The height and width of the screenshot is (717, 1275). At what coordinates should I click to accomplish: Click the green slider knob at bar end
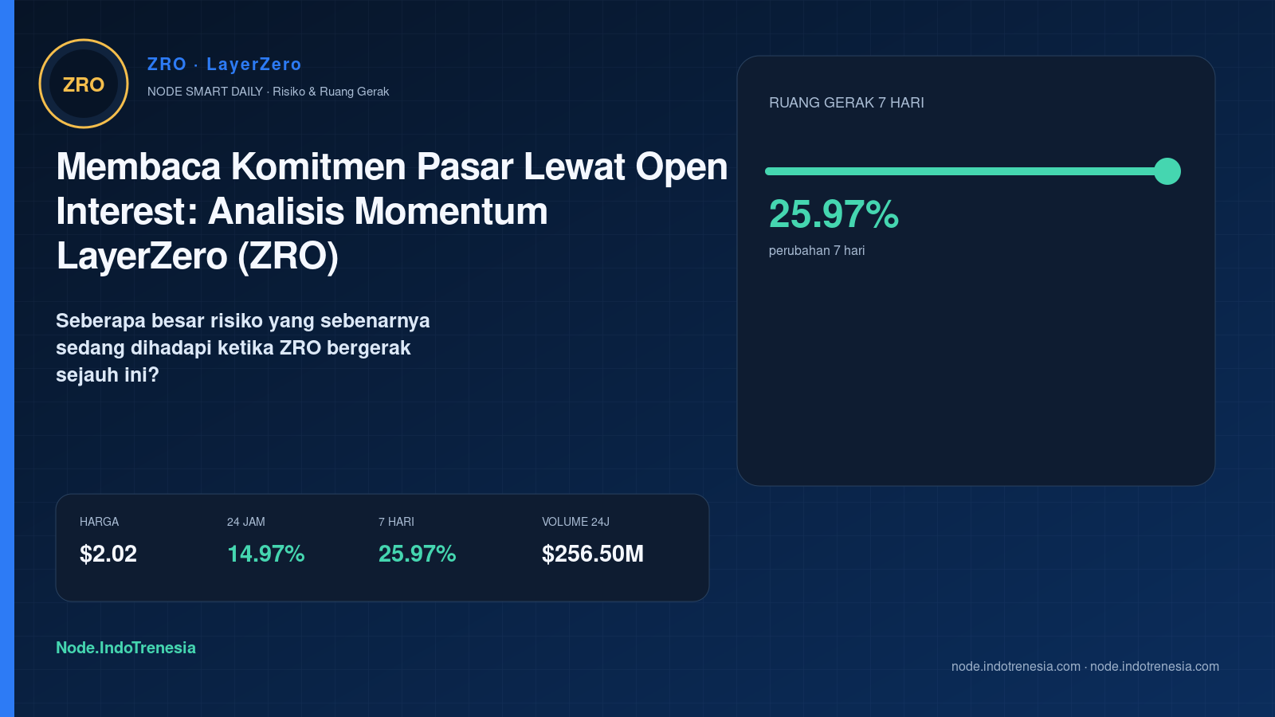click(x=1167, y=171)
